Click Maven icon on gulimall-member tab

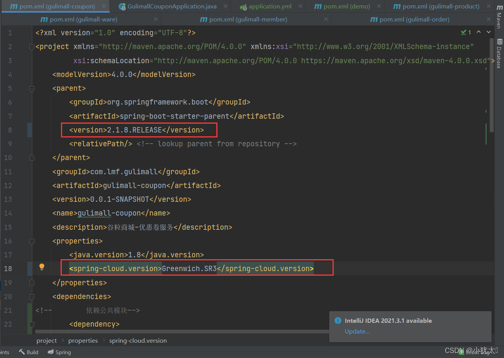pyautogui.click(x=204, y=19)
